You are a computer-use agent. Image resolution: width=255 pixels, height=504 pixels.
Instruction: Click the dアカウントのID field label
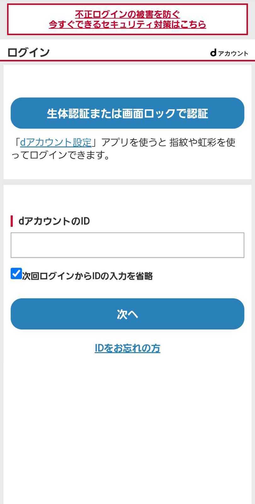point(54,221)
